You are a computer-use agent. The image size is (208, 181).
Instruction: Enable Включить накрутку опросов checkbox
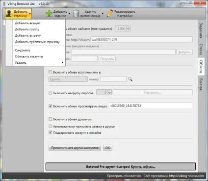coord(51,93)
